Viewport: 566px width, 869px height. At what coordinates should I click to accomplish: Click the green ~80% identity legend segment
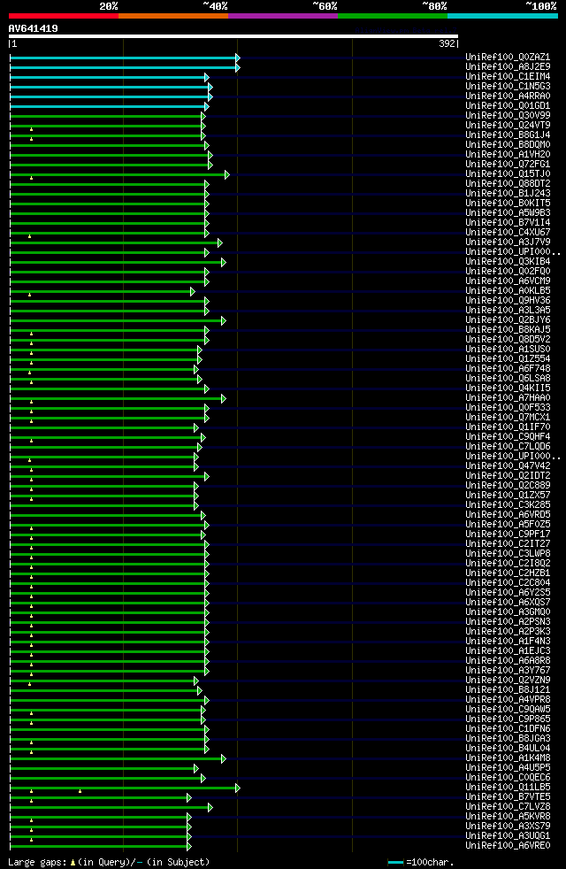coord(393,16)
